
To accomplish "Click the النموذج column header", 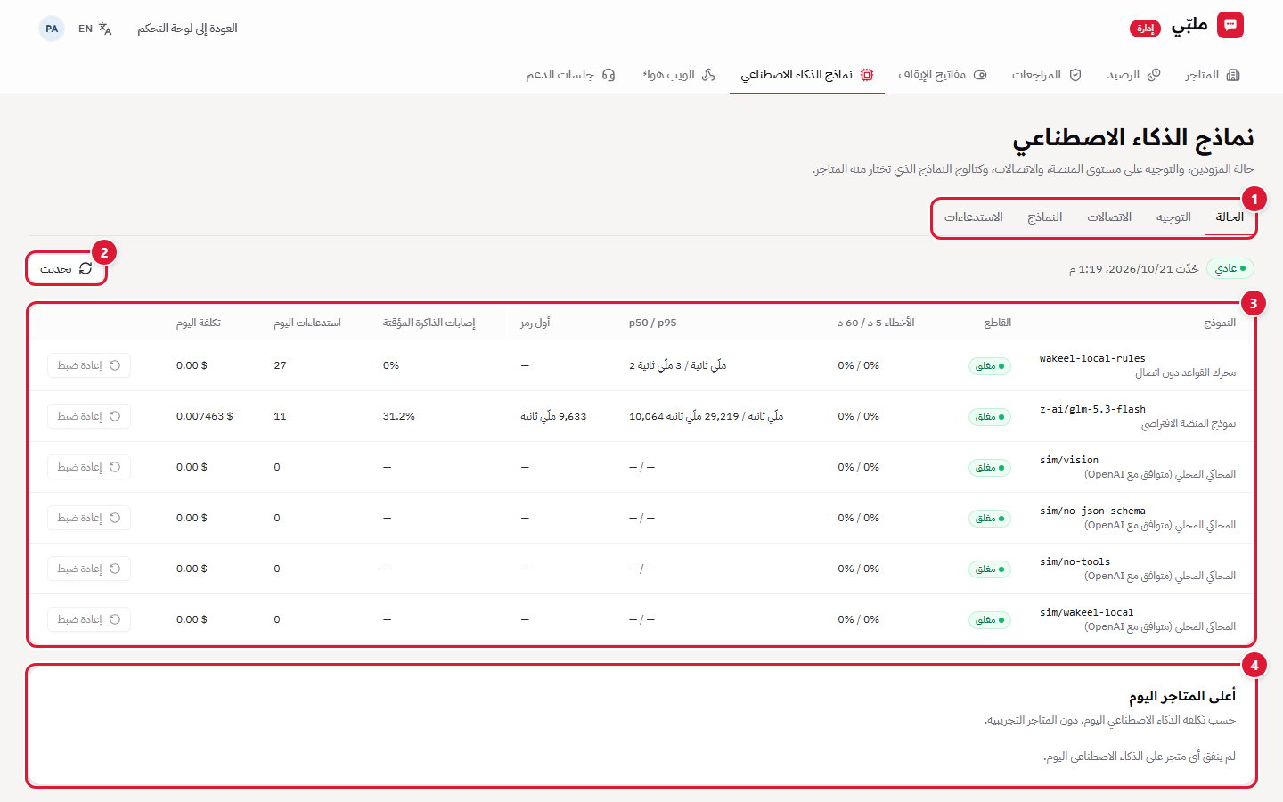I will click(1220, 323).
